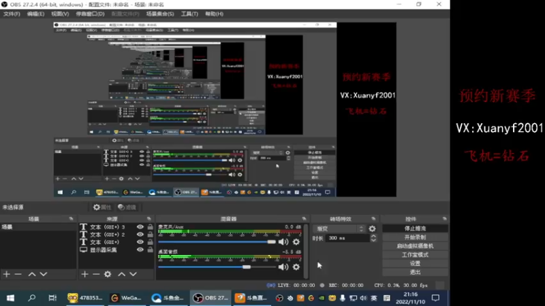Increase transition duration with up arrow
This screenshot has height=306, width=545.
[x=373, y=236]
